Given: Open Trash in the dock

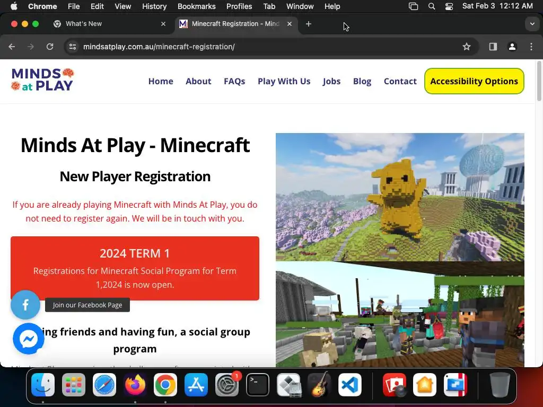Looking at the screenshot, I should click(x=500, y=385).
